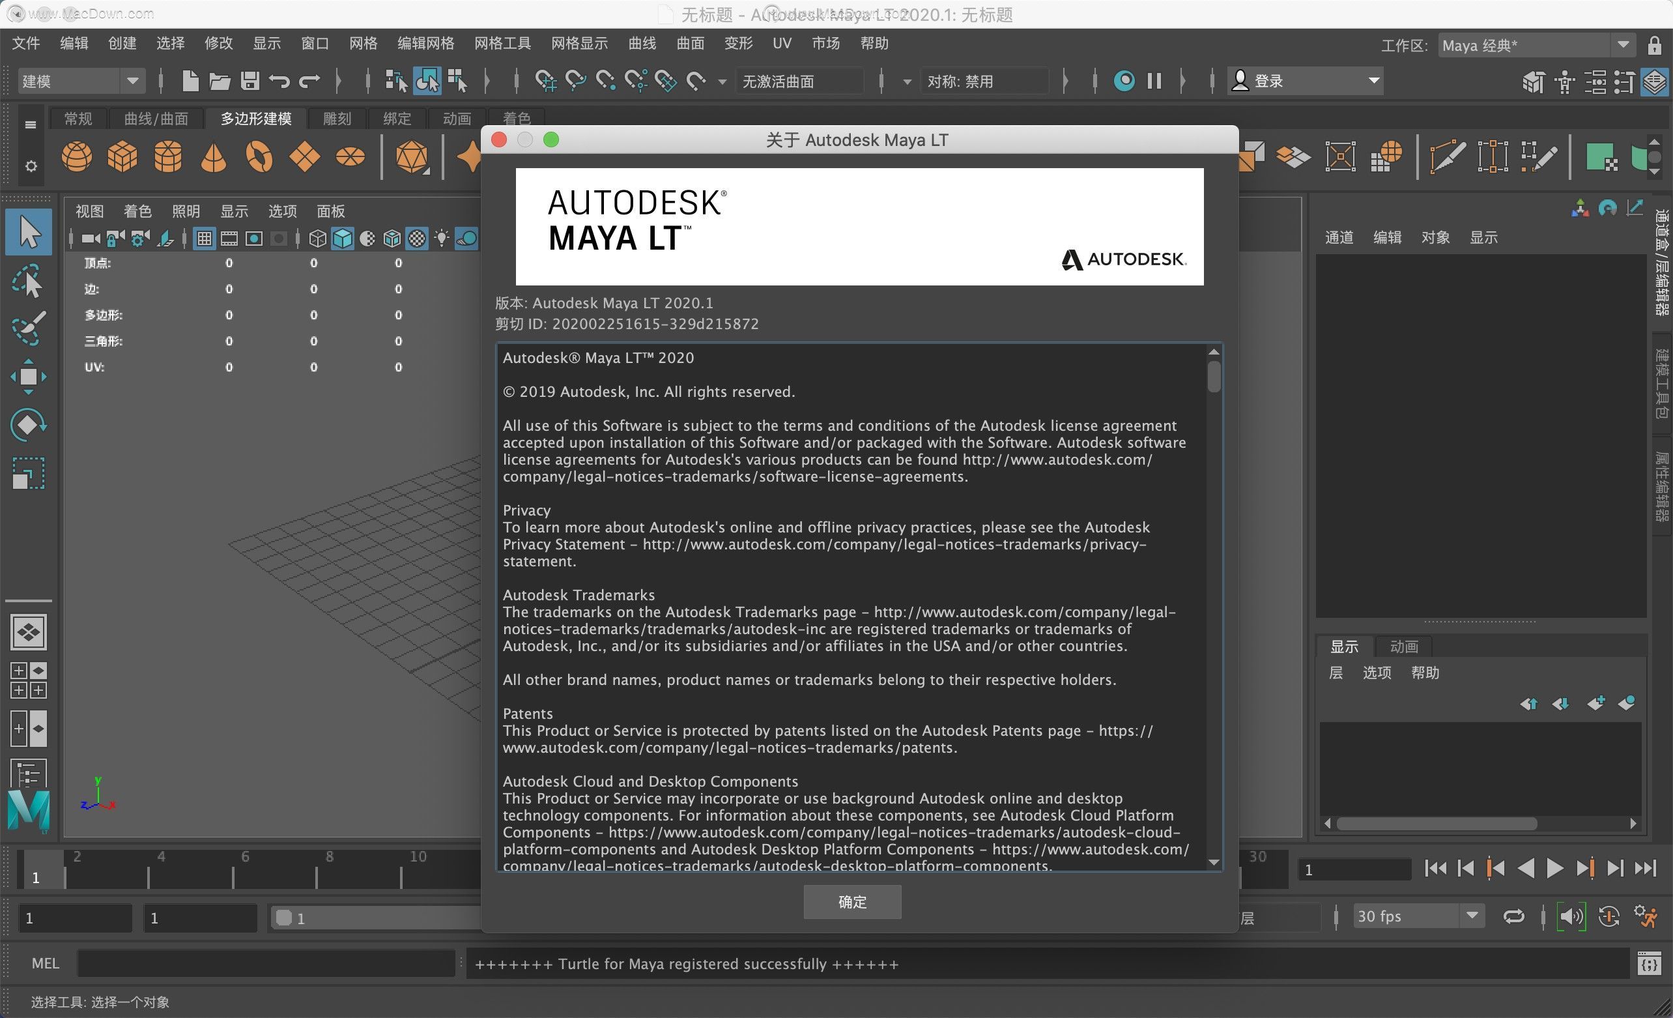The image size is (1673, 1018).
Task: Click the Multi-Cut tool shelf icon
Action: pyautogui.click(x=1447, y=157)
